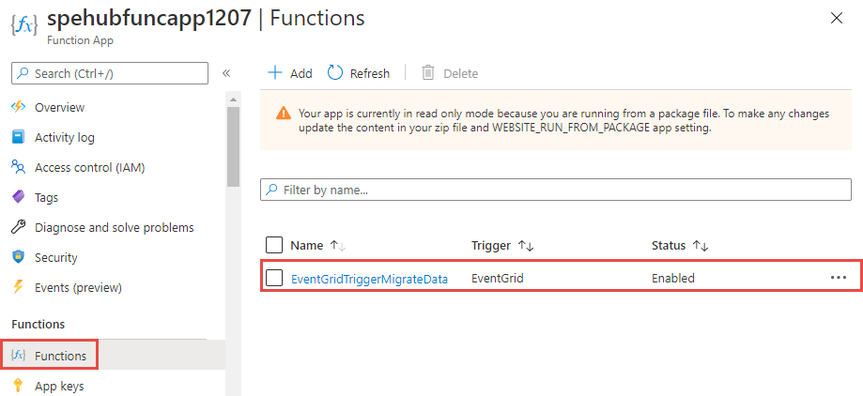Click the Tags icon in sidebar
The width and height of the screenshot is (863, 396).
pos(18,198)
